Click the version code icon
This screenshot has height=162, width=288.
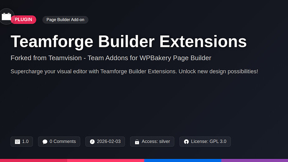pos(18,142)
